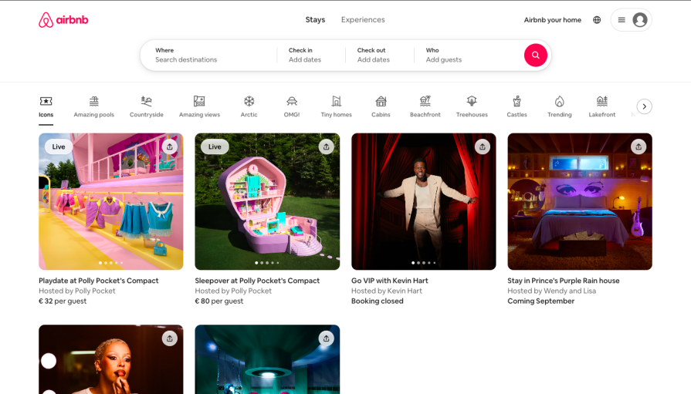Select the Amazing pools category icon
The width and height of the screenshot is (691, 394).
coord(93,106)
